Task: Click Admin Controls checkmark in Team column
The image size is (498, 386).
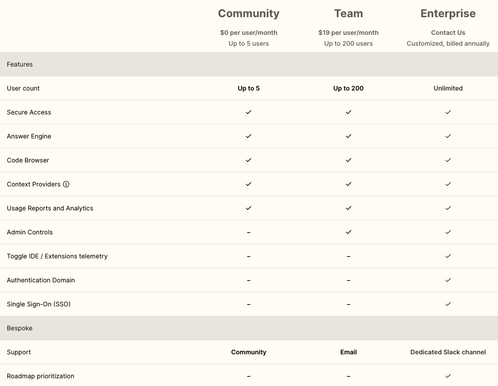Action: pyautogui.click(x=349, y=232)
